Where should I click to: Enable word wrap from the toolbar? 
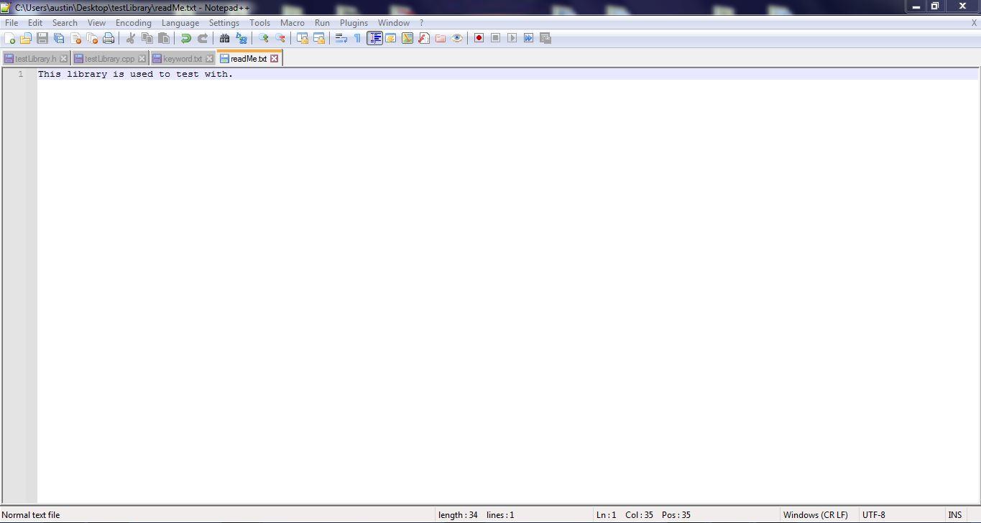click(x=341, y=38)
